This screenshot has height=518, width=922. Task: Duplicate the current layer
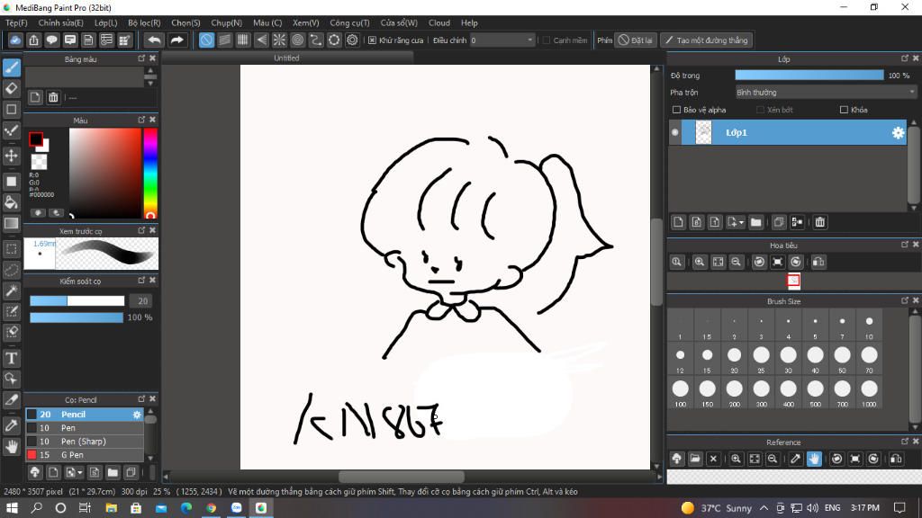779,222
